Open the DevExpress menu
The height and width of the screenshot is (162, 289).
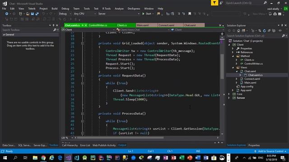click(x=134, y=9)
